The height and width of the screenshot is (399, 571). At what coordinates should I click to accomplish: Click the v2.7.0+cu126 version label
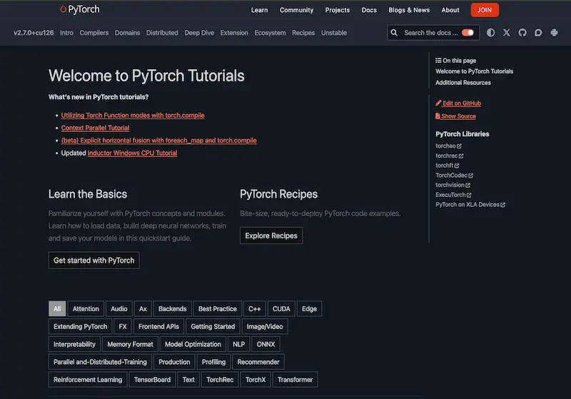(34, 33)
